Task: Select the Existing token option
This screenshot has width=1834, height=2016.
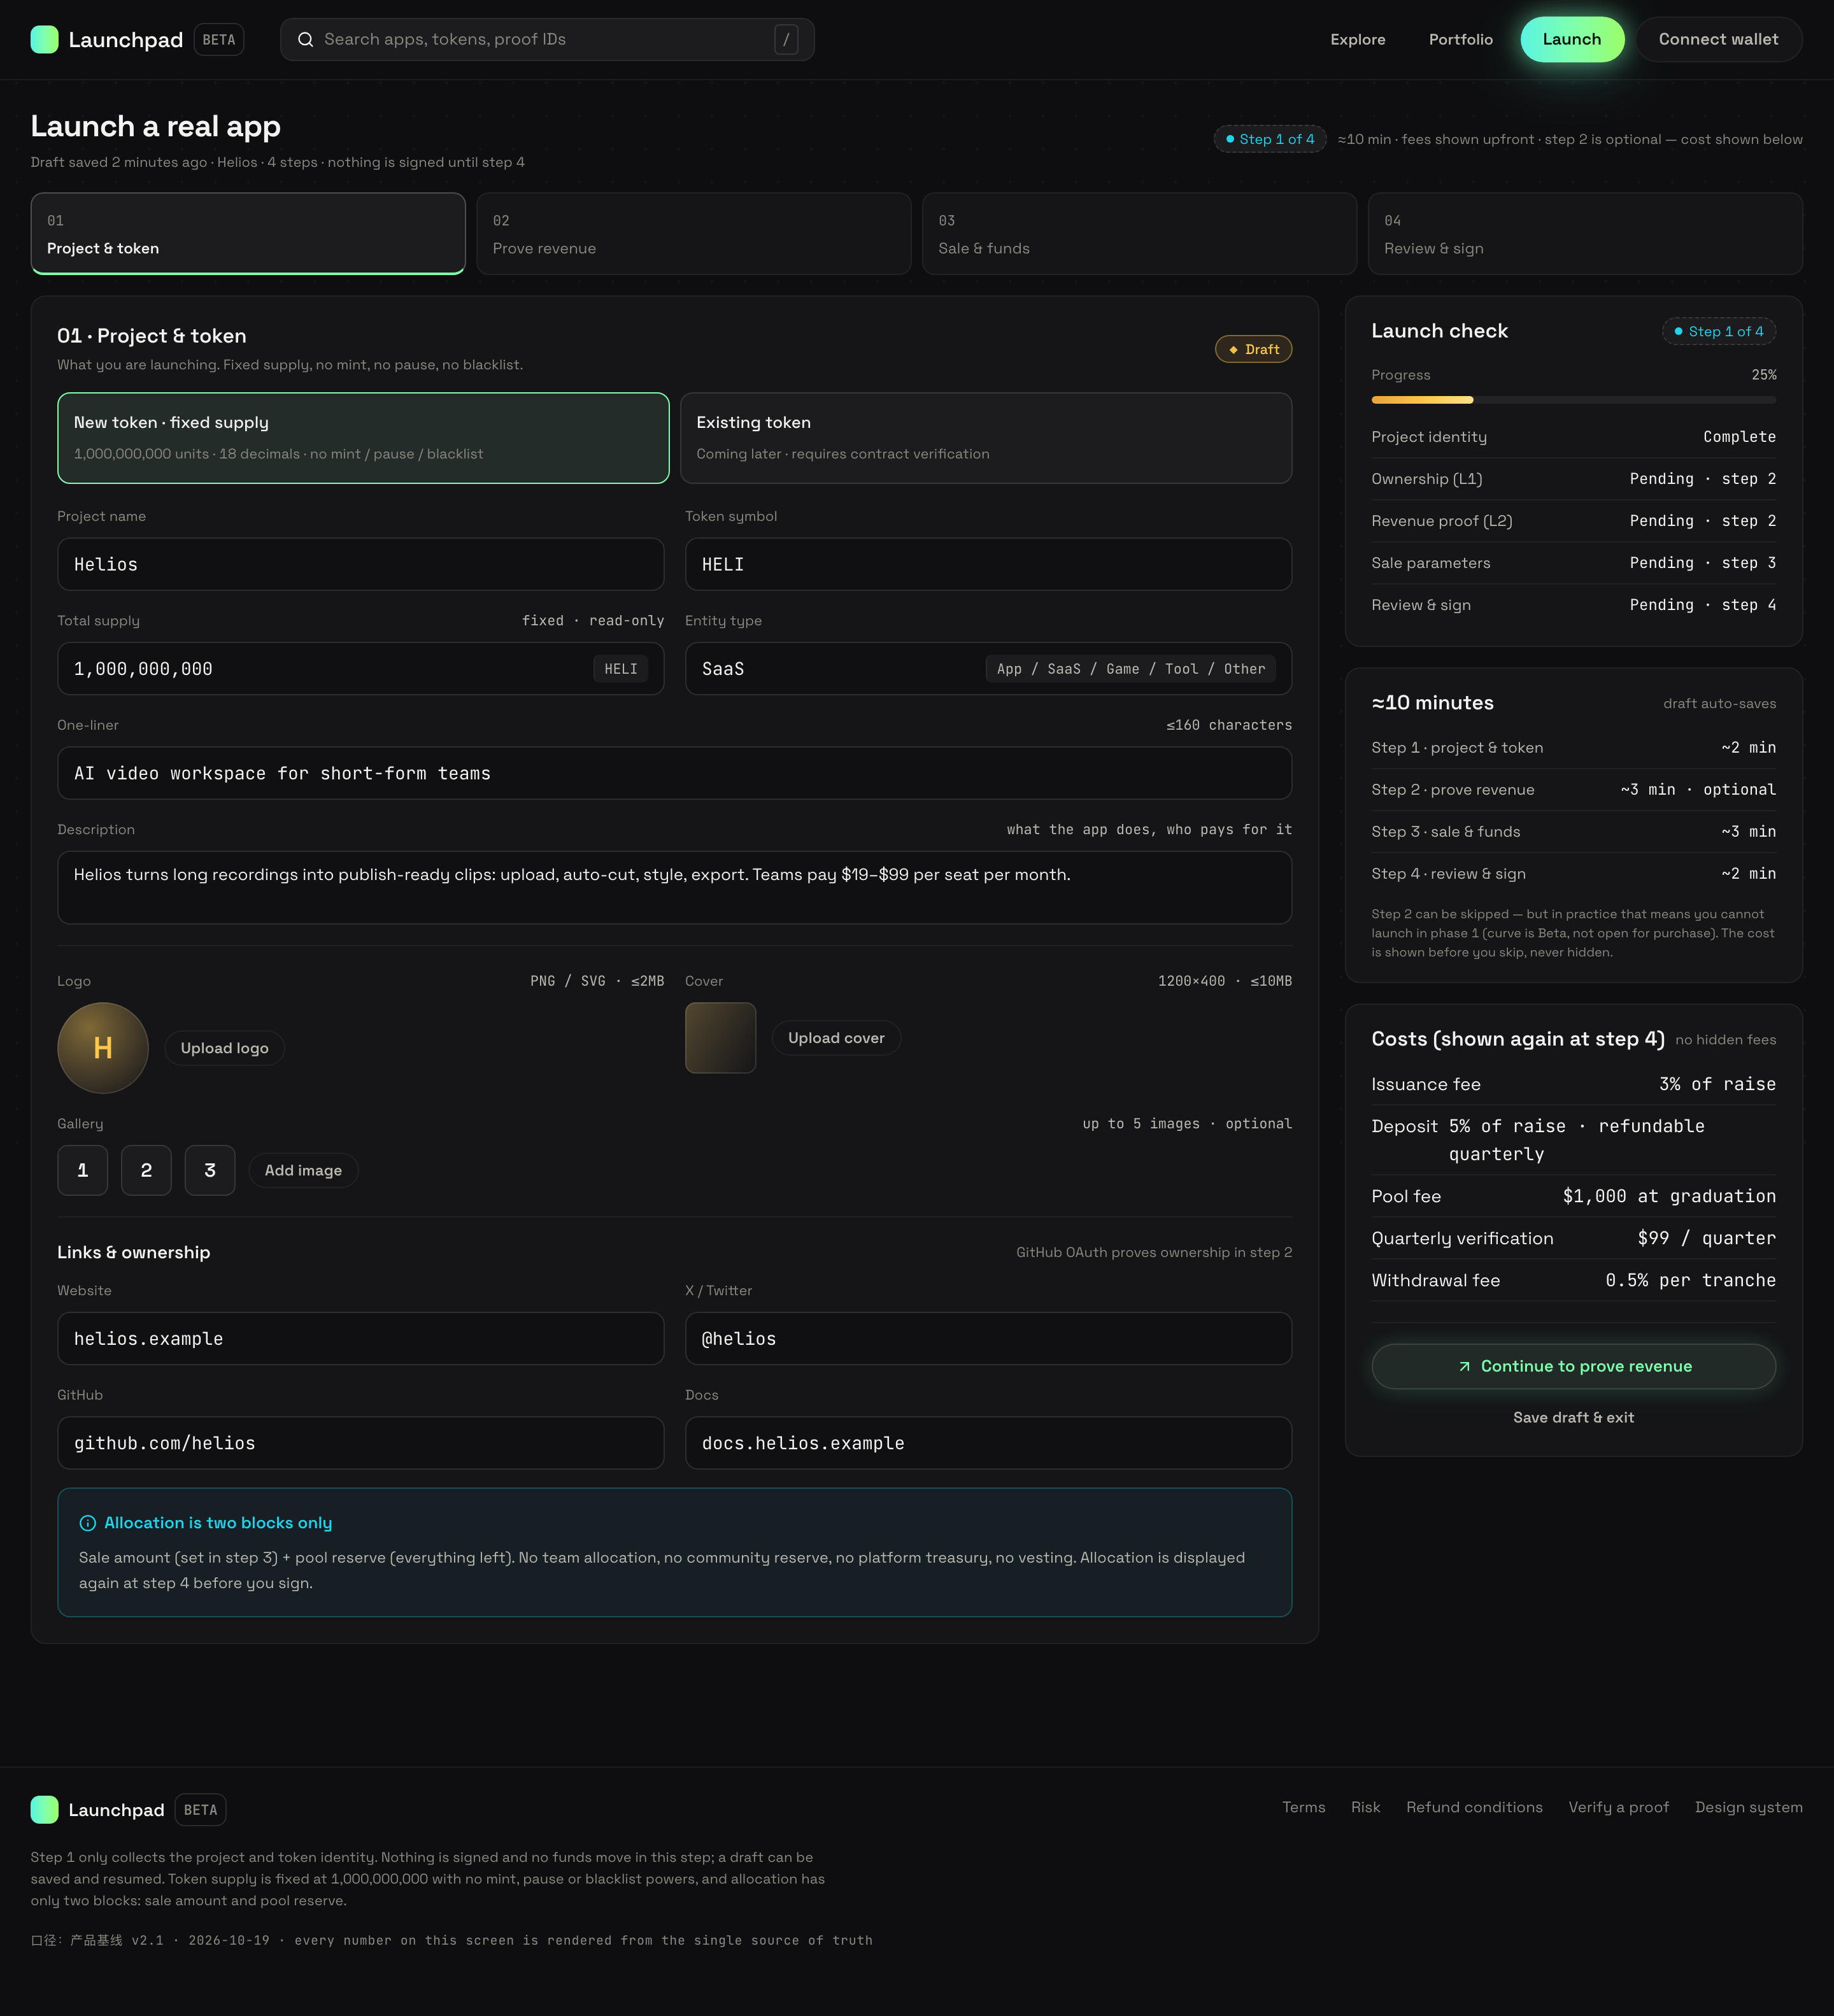Action: click(x=986, y=438)
